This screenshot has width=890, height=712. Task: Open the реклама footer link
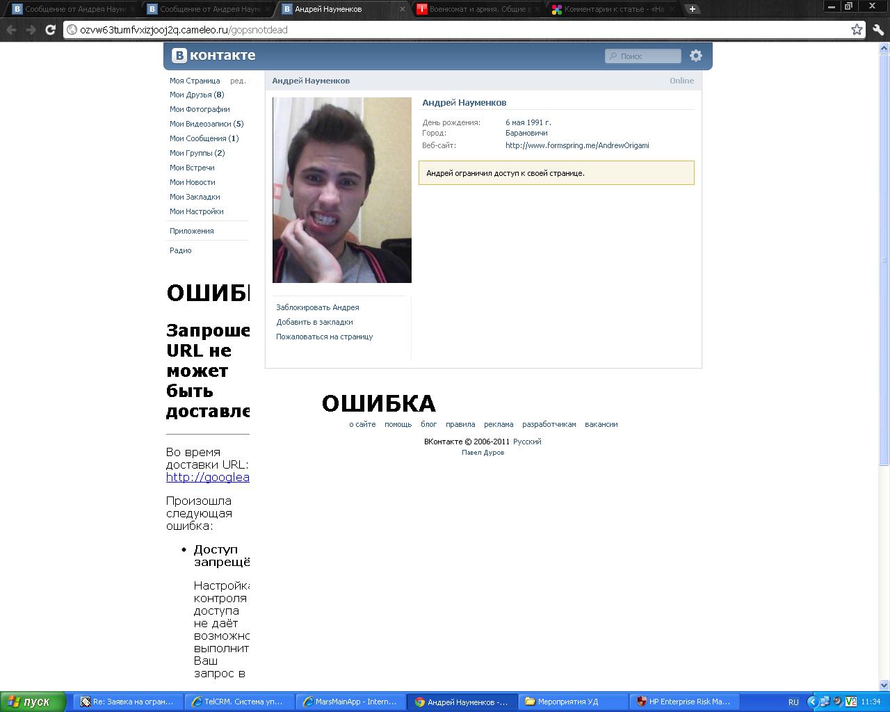click(x=499, y=424)
